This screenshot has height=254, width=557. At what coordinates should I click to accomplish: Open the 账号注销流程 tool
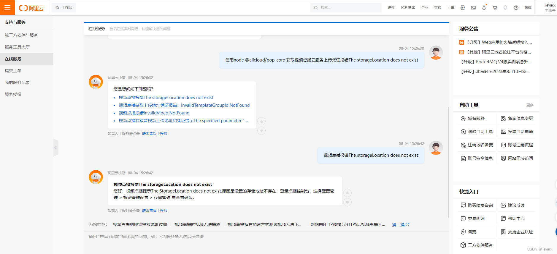click(517, 145)
